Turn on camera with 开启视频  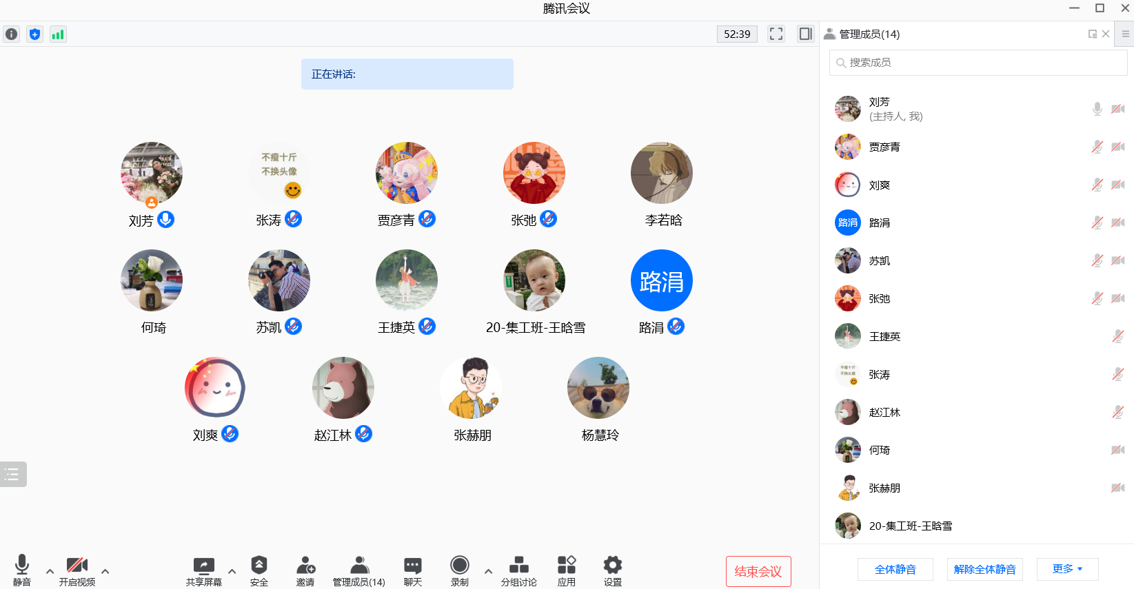(77, 570)
